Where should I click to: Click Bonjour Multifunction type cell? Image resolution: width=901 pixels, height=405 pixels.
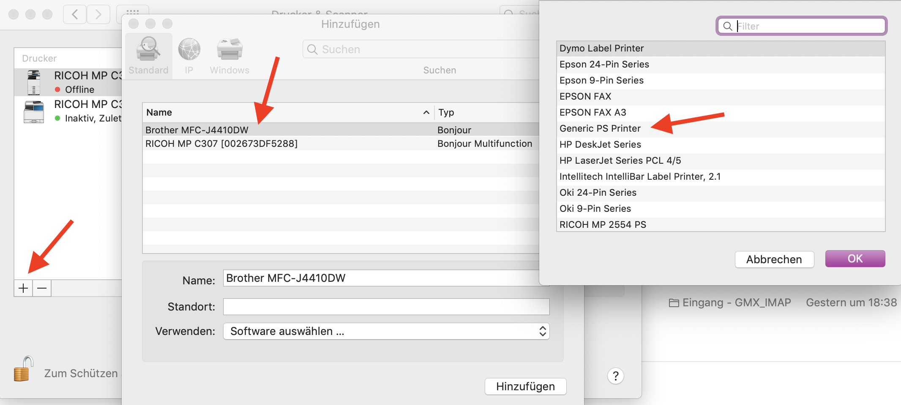coord(485,143)
